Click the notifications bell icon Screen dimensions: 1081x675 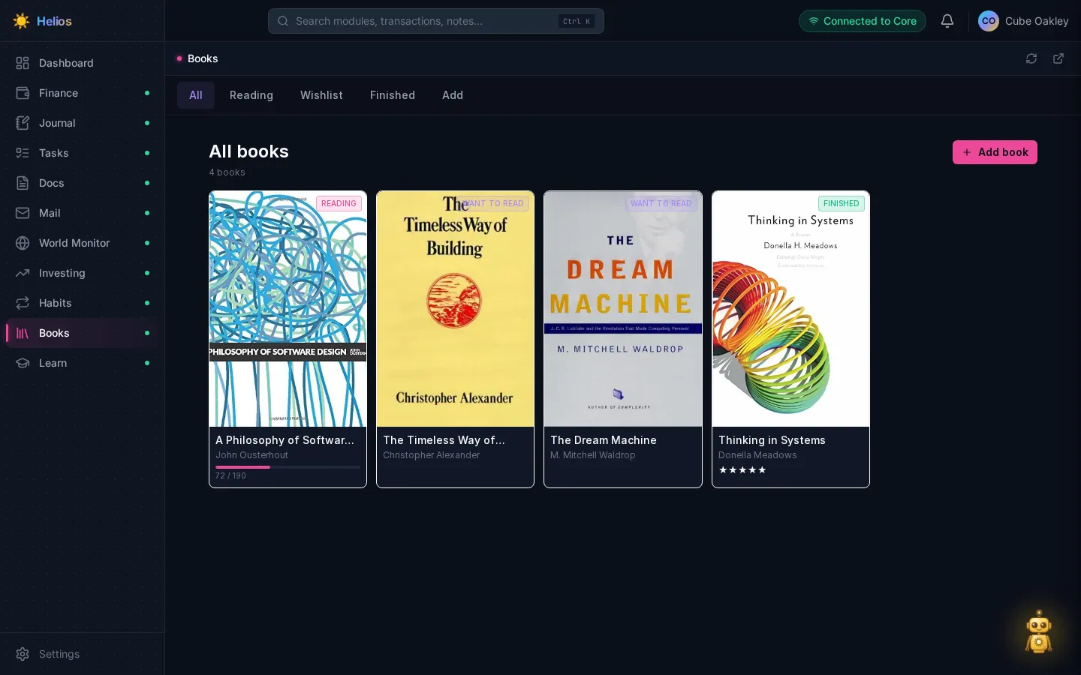[947, 21]
